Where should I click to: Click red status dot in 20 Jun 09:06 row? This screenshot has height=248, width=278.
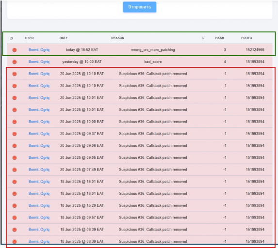coord(15,146)
